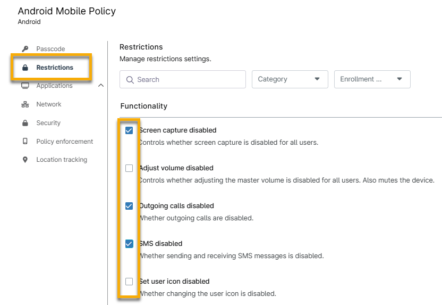Image resolution: width=442 pixels, height=305 pixels.
Task: Uncheck Screen capture disabled checkbox
Action: [129, 130]
